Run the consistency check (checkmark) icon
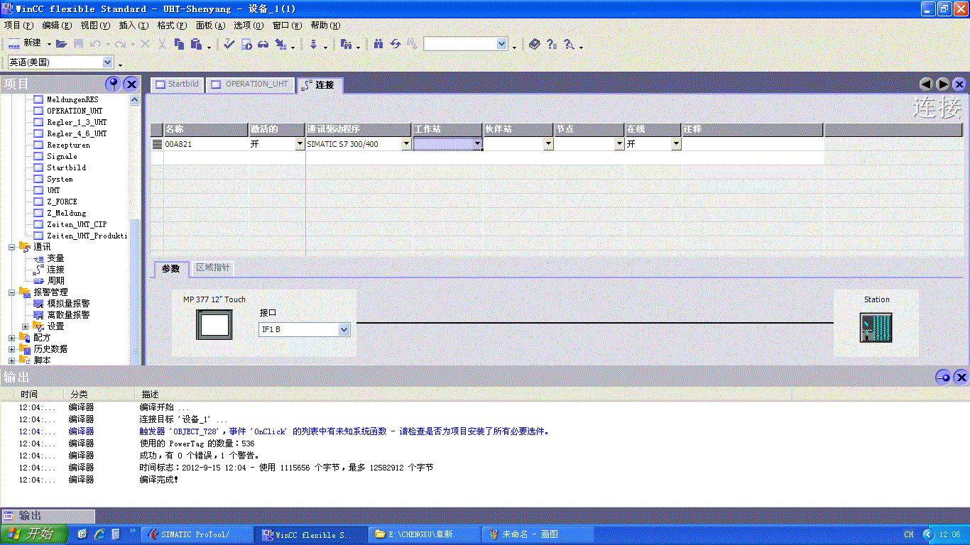 tap(229, 44)
